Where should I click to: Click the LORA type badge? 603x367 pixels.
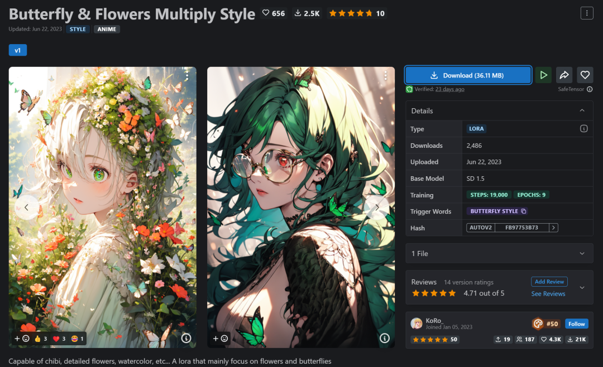pos(476,129)
